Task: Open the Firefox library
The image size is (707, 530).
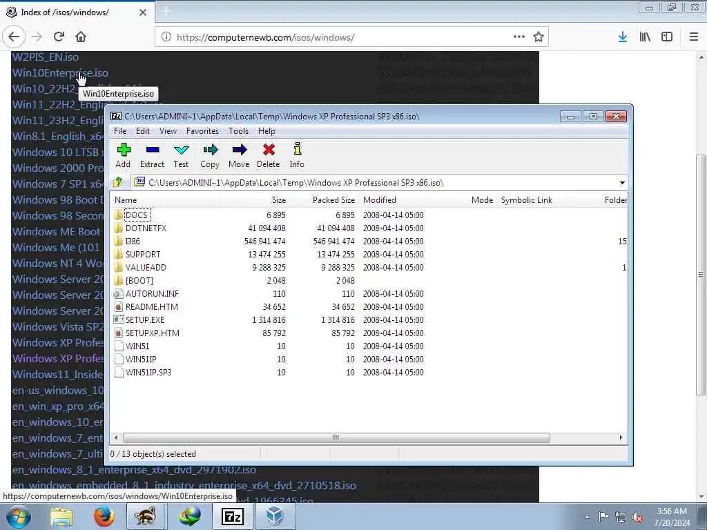Action: 645,37
